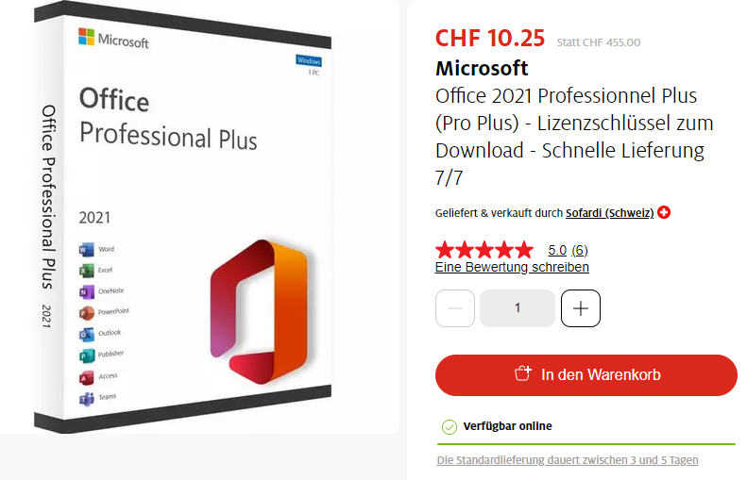Click the green availability checkmark icon
Image resolution: width=747 pixels, height=480 pixels.
point(449,427)
